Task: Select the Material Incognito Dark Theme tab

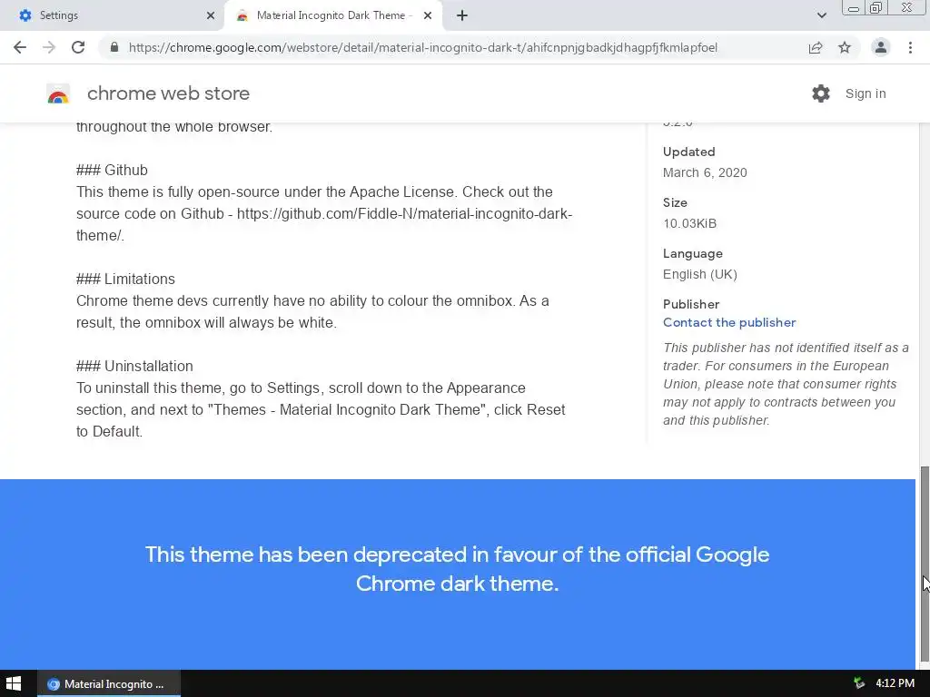Action: click(334, 15)
